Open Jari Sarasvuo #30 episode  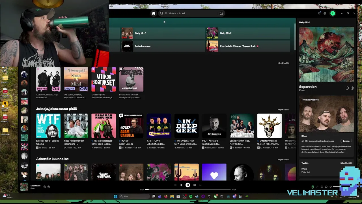[x=214, y=126]
